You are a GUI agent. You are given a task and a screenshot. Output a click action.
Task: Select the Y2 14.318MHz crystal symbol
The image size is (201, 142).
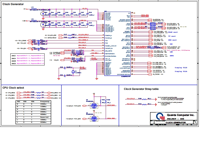pyautogui.click(x=73, y=72)
